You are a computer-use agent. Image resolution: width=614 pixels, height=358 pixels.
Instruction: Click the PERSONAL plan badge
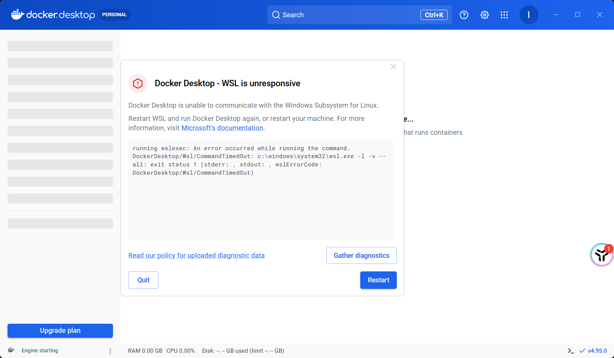(114, 15)
